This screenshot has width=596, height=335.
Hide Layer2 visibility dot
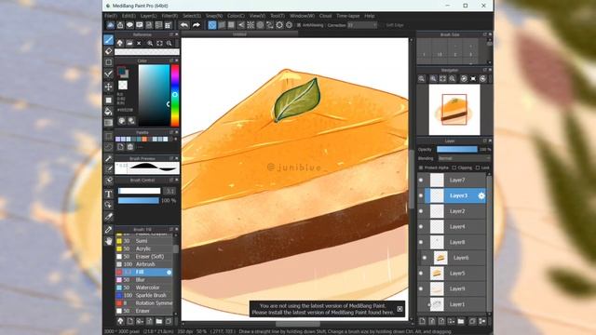(x=421, y=211)
